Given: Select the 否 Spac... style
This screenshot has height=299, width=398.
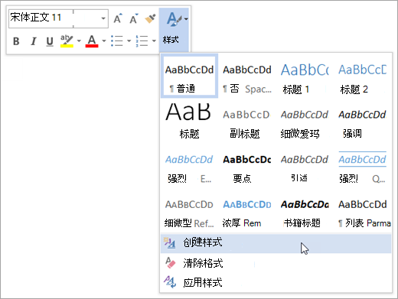Looking at the screenshot, I should point(247,76).
